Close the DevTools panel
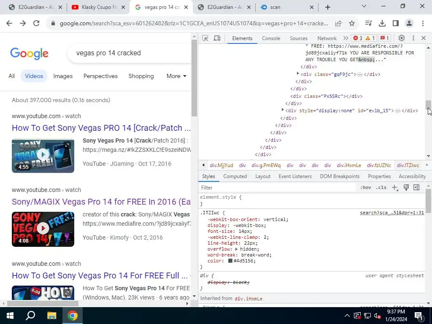The image size is (432, 324). (x=424, y=38)
